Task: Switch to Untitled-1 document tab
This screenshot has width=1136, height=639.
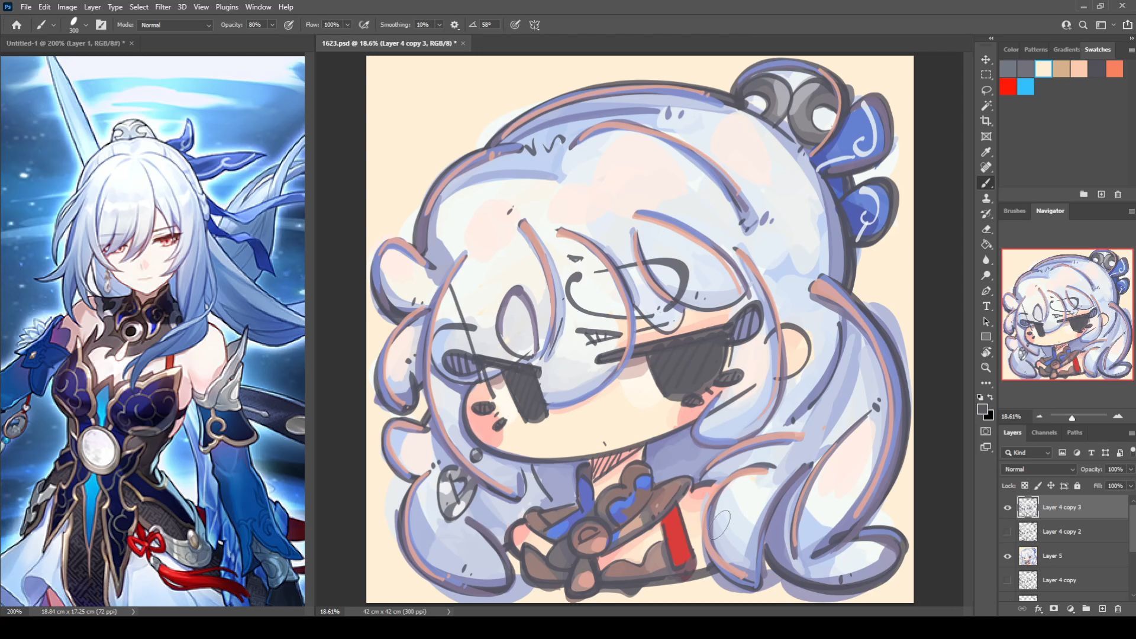Action: tap(65, 43)
